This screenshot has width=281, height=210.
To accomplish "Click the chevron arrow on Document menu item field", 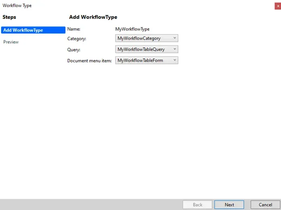I will tap(174, 60).
